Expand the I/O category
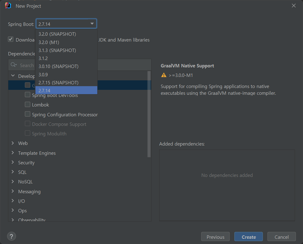The height and width of the screenshot is (244, 303). coord(13,201)
